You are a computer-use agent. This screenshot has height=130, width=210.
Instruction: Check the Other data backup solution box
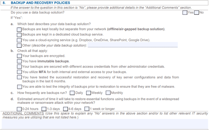coord(19,46)
